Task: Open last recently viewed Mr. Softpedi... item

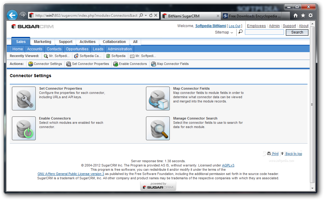Action: pyautogui.click(x=143, y=56)
